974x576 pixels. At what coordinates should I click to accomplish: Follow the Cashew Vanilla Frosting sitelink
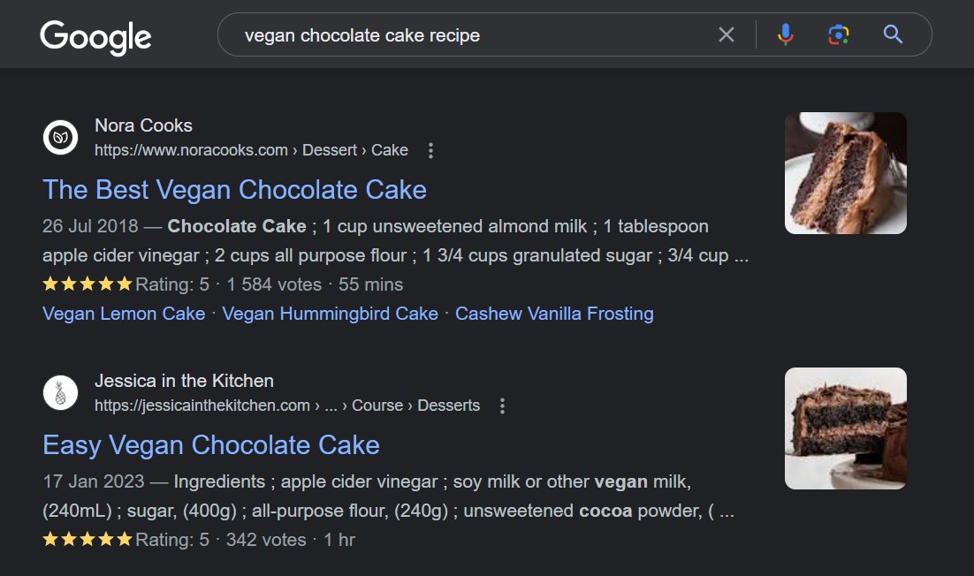tap(554, 314)
